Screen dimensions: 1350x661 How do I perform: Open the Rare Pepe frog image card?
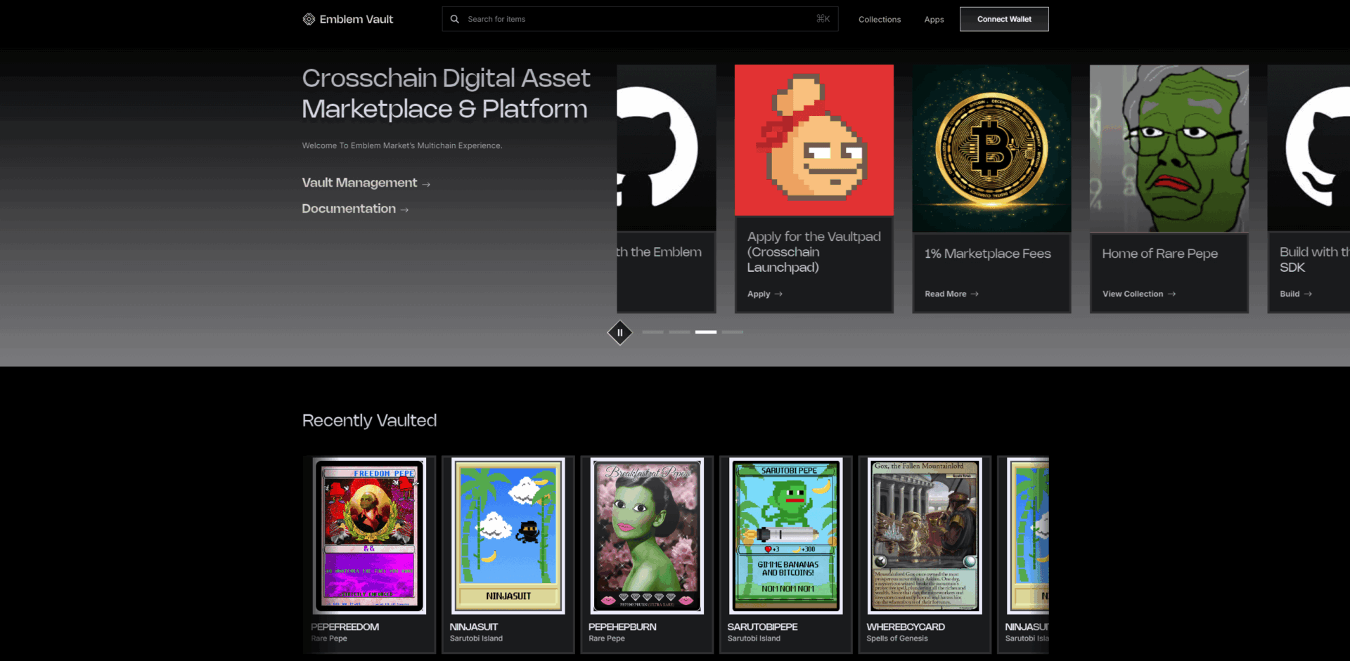[x=1169, y=148]
